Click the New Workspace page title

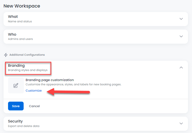click(x=22, y=6)
